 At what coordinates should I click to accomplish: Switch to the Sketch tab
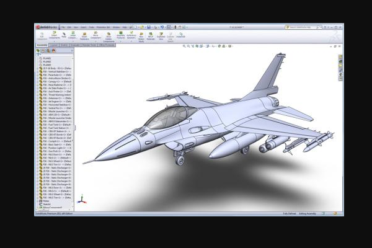tap(64, 45)
